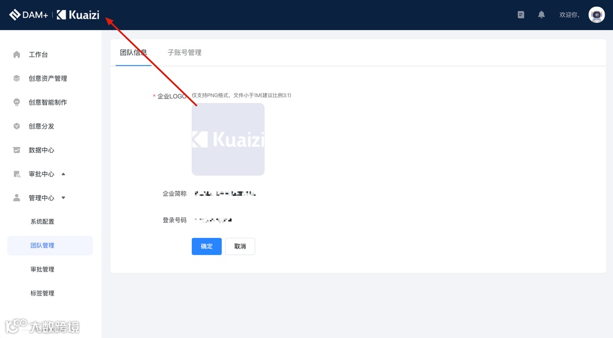Viewport: 613px width, 338px height.
Task: Click the Kuaizi enterprise LOGO thumbnail
Action: 228,139
